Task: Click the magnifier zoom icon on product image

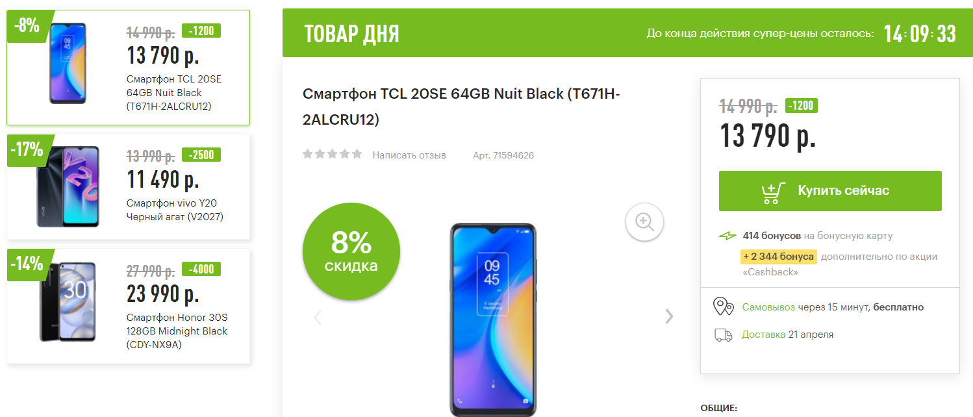Action: point(644,222)
